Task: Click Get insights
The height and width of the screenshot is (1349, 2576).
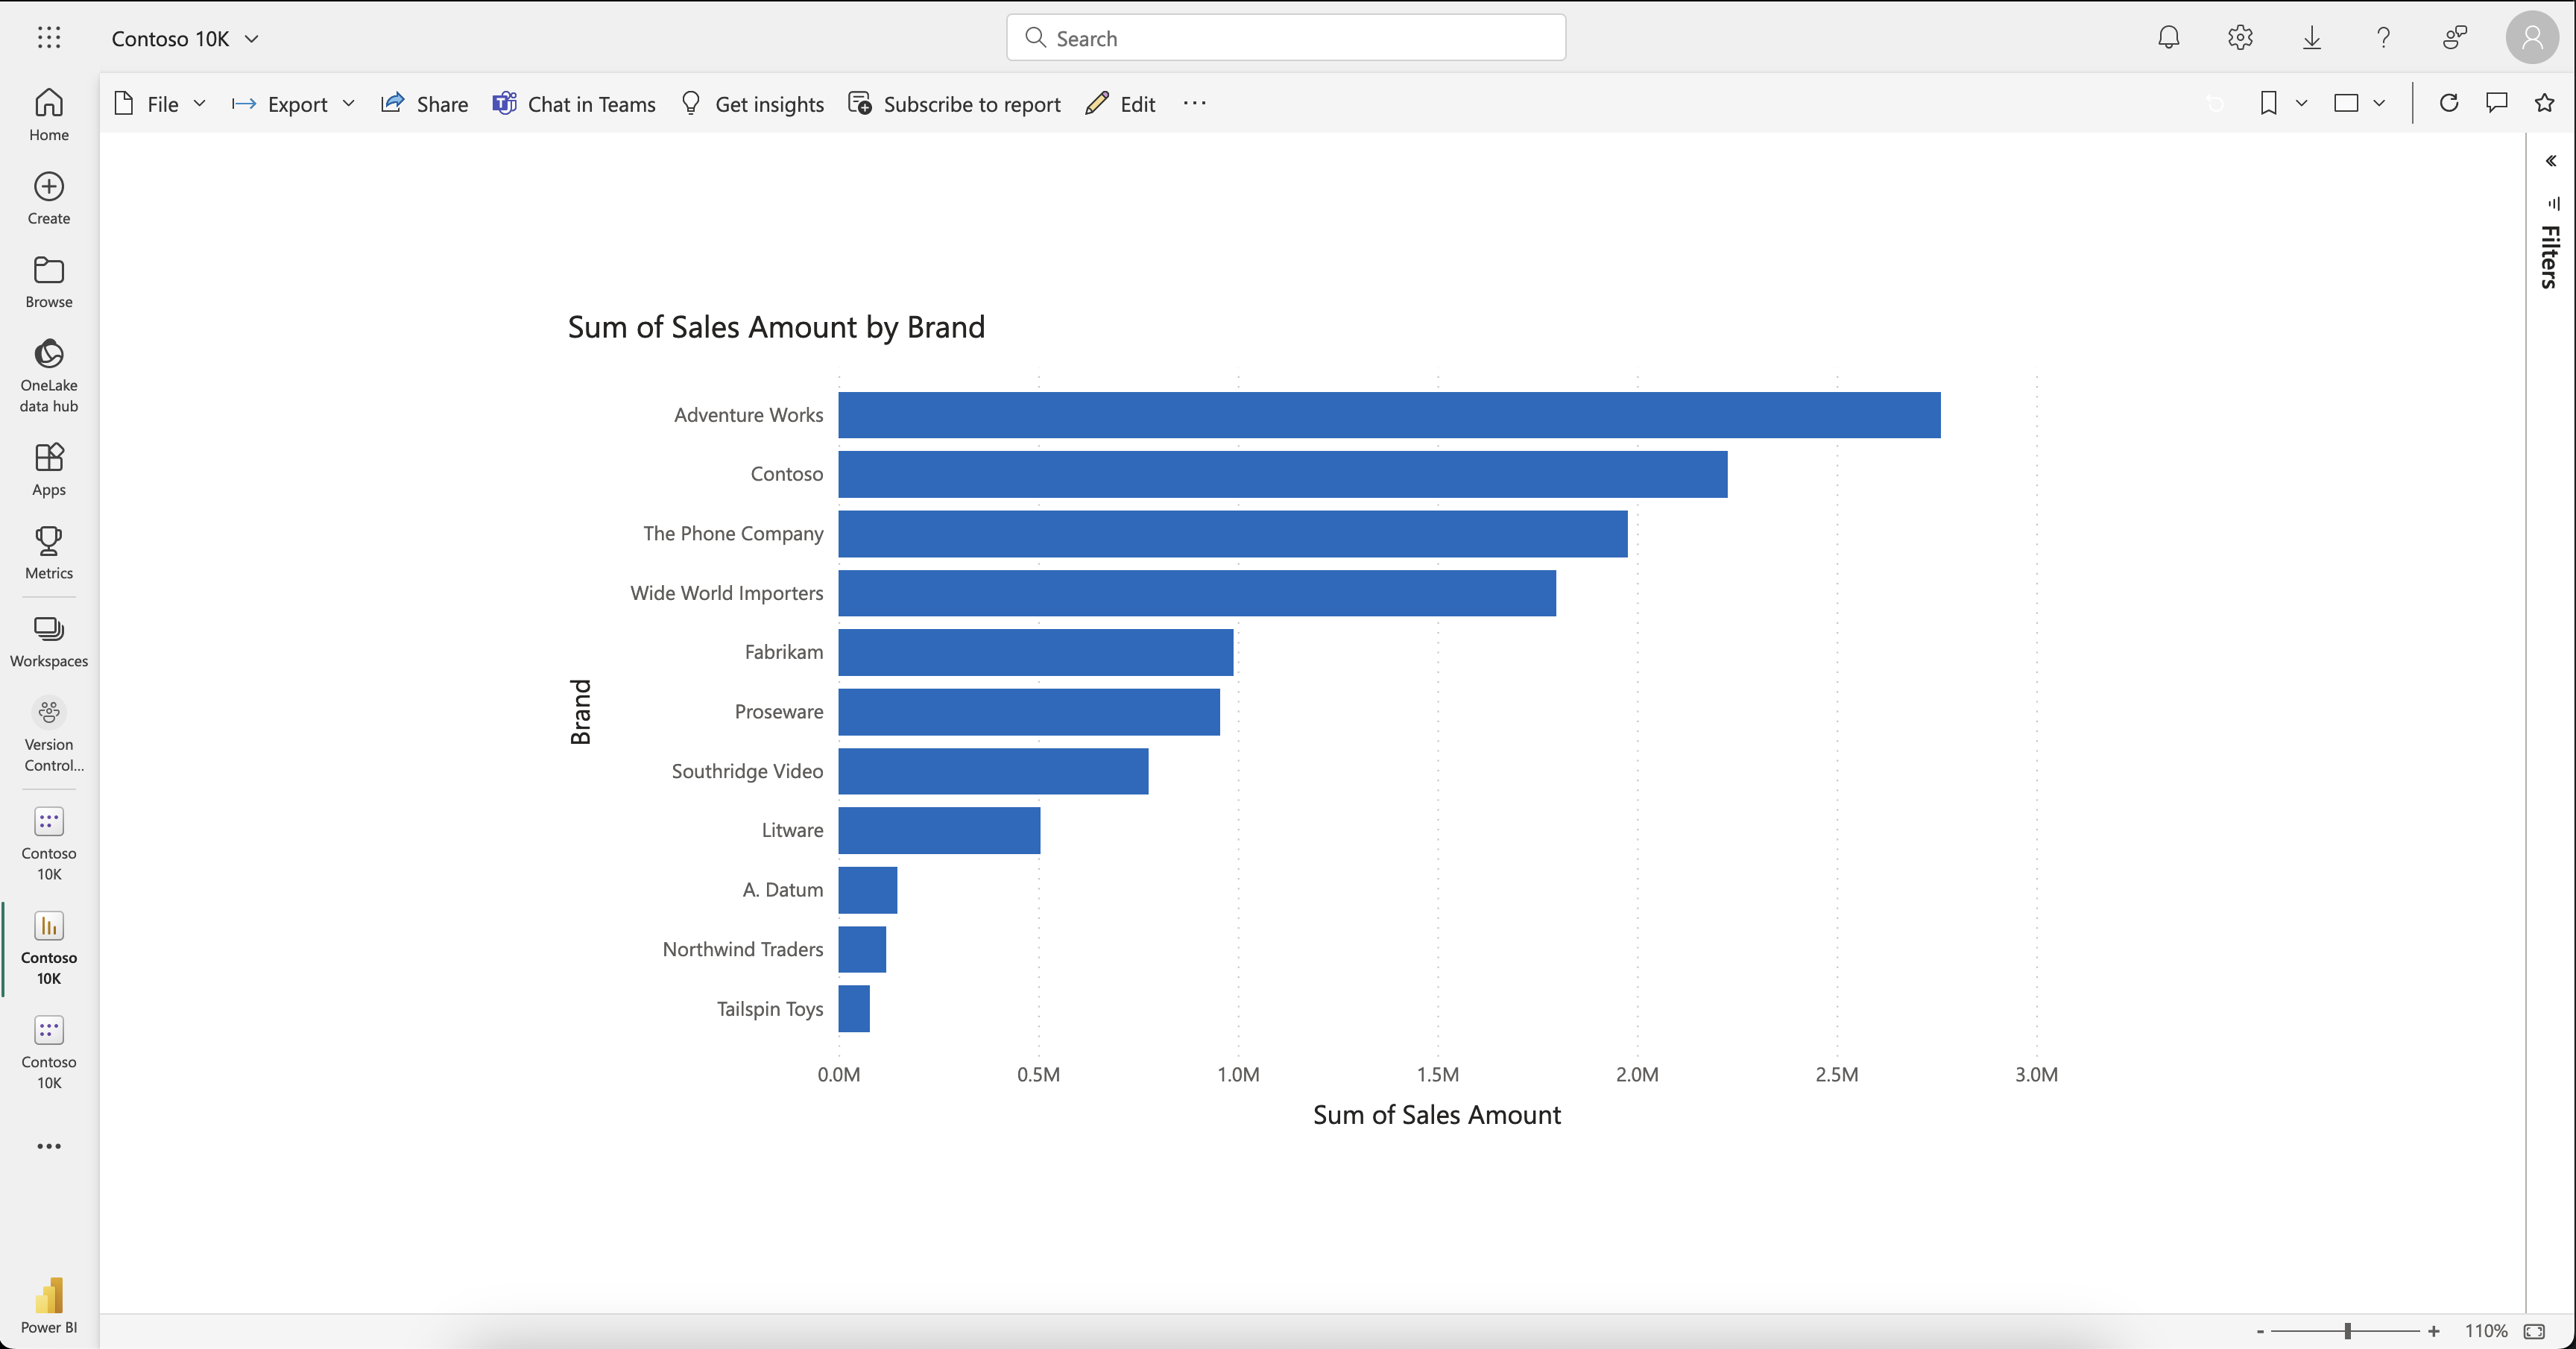Action: tap(752, 104)
